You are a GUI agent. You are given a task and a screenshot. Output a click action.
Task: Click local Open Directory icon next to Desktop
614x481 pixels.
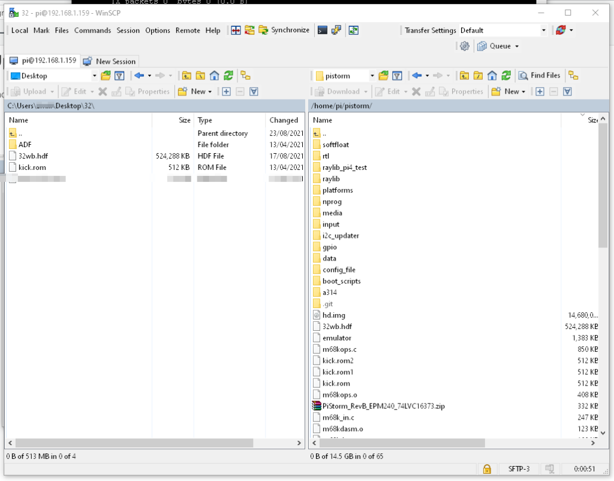point(106,76)
